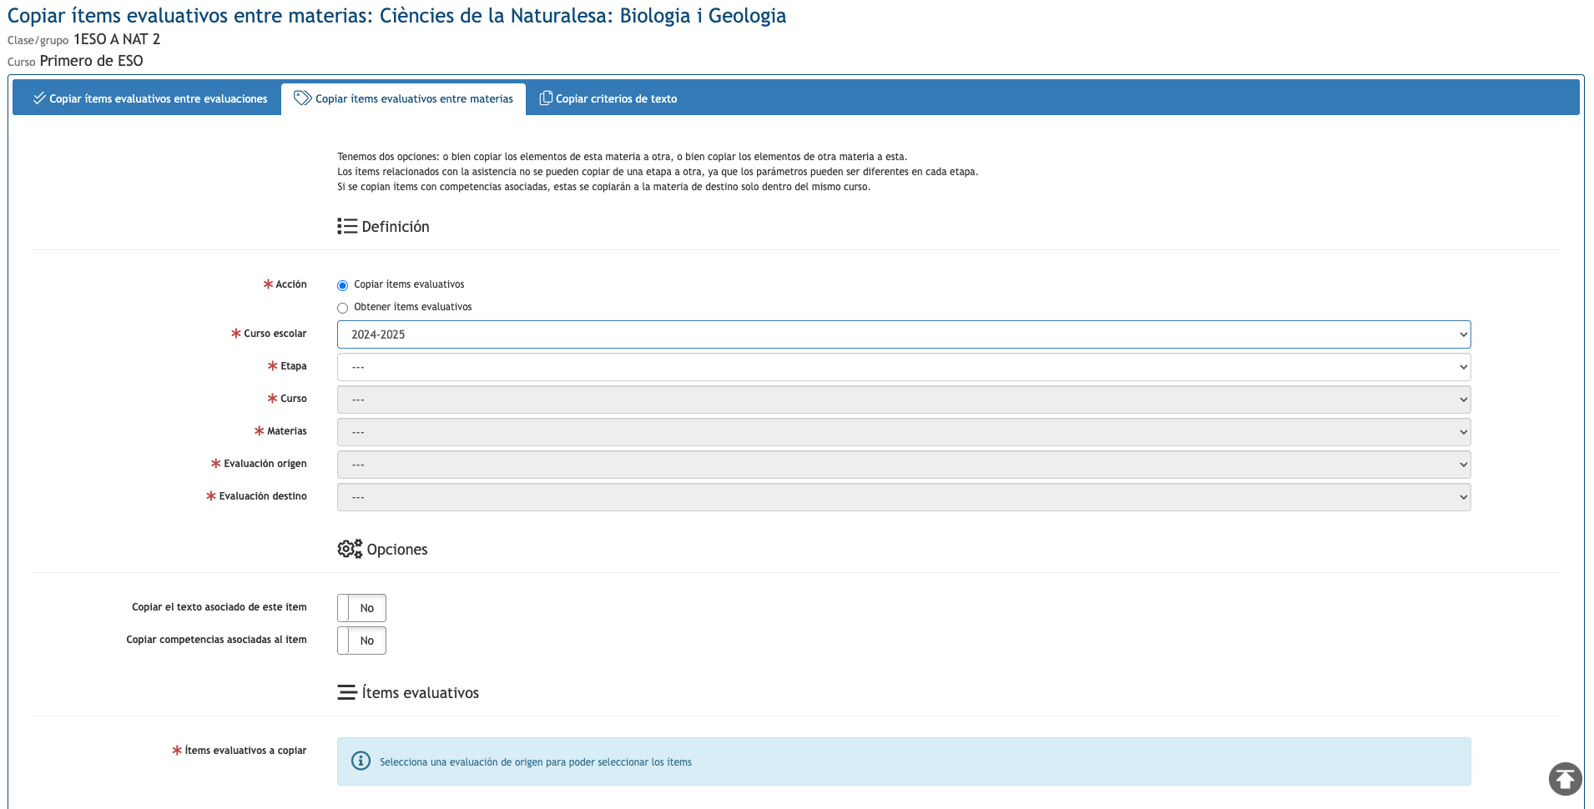The image size is (1594, 809).
Task: Click the info icon in the blue notice
Action: 361,761
